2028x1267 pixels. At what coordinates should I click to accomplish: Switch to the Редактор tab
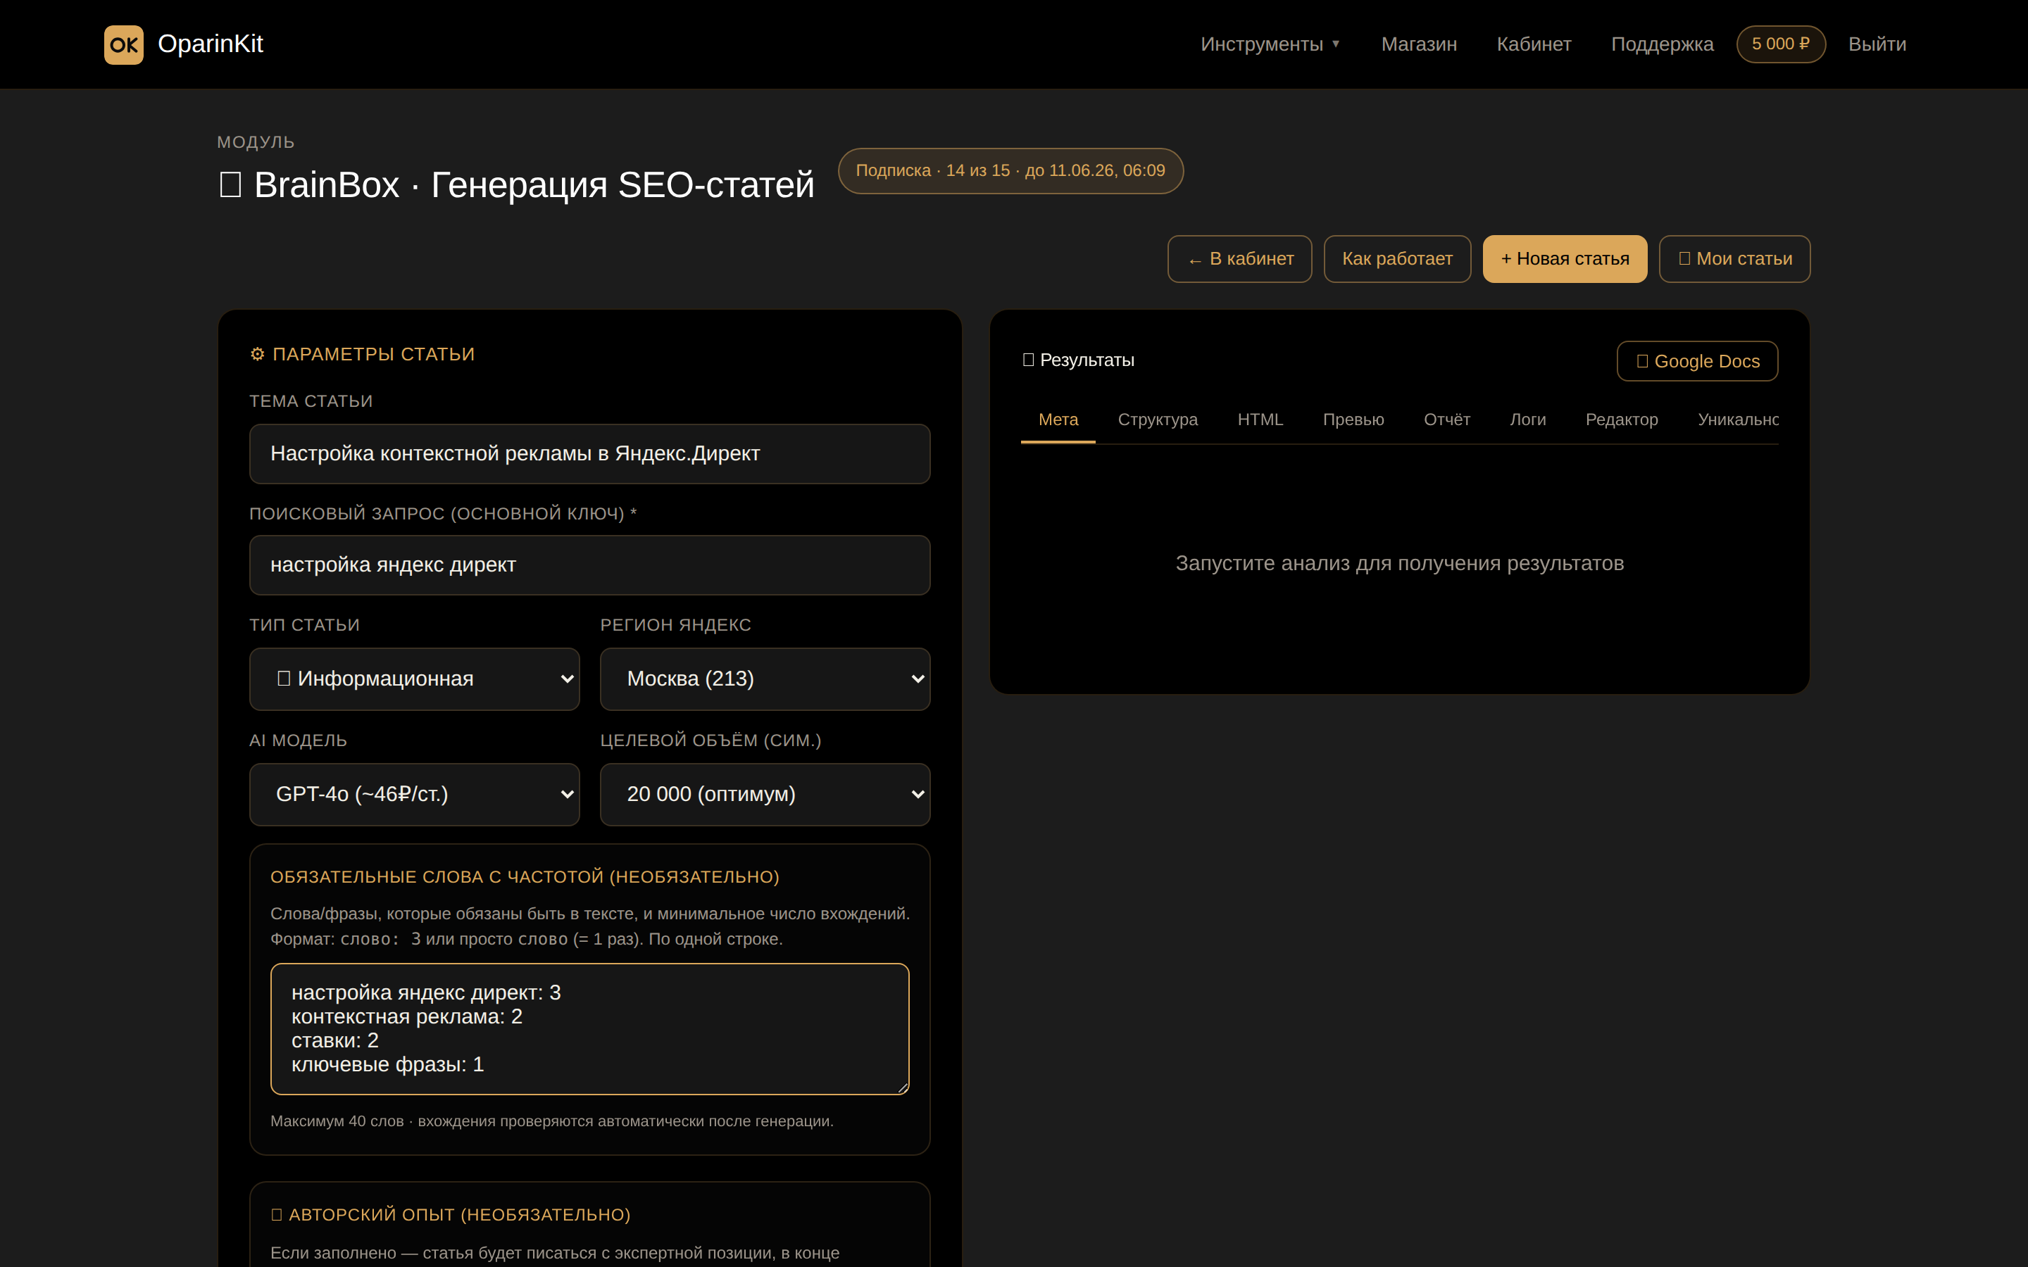click(x=1621, y=420)
